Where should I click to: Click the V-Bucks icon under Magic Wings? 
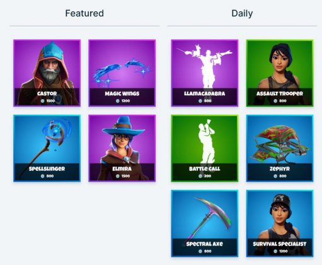coord(118,101)
